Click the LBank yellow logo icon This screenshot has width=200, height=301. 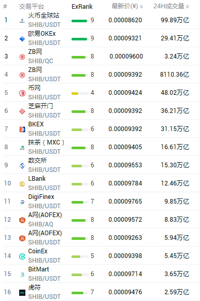click(22, 184)
